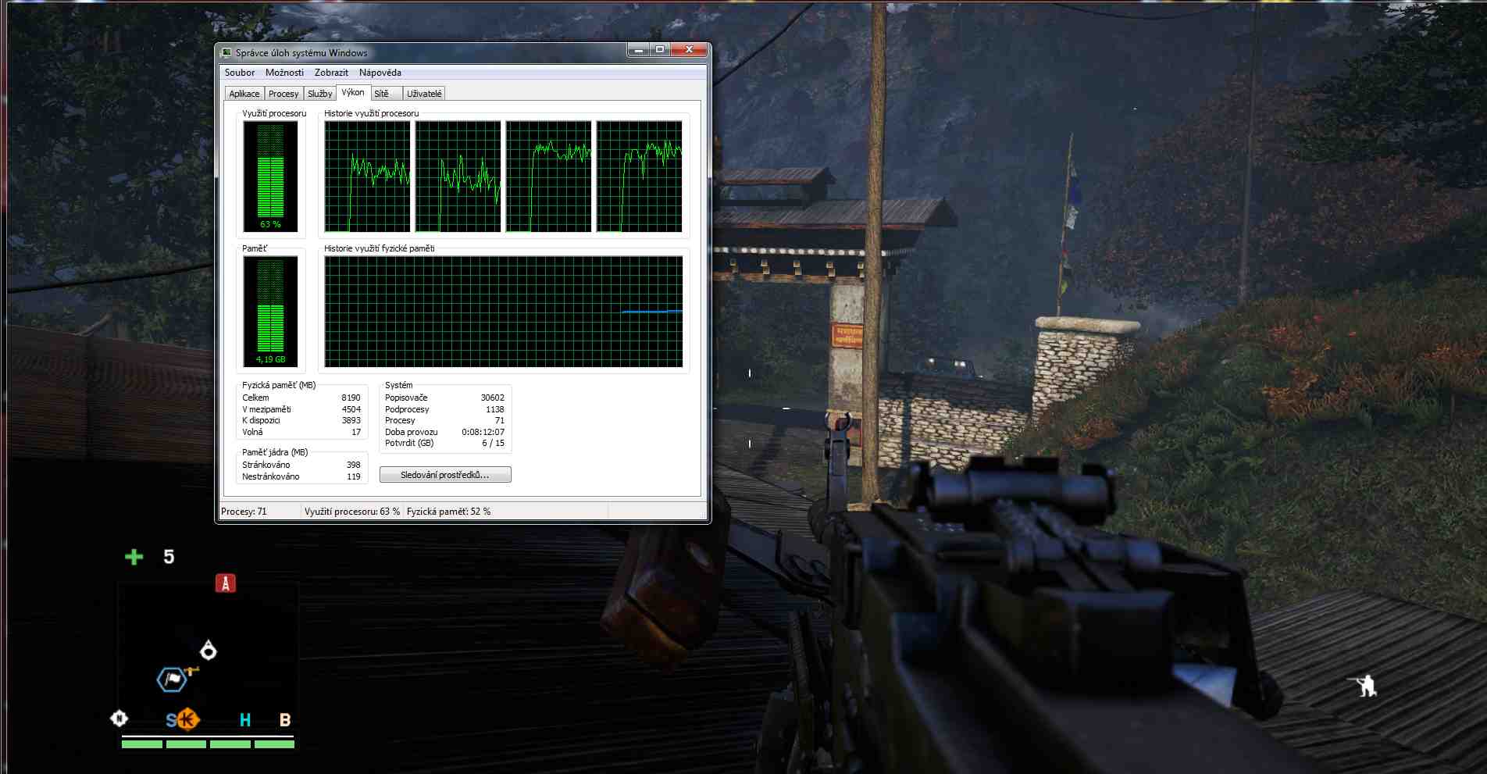Viewport: 1487px width, 774px height.
Task: Click the orange star icon beside the S
Action: 187,719
